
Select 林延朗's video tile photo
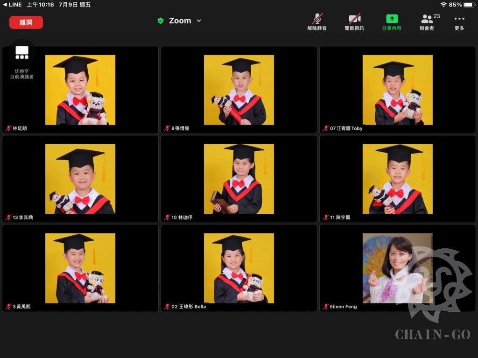pos(80,90)
